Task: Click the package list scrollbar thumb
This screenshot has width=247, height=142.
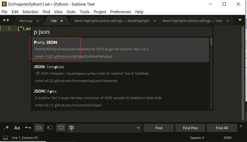Action: (211, 42)
